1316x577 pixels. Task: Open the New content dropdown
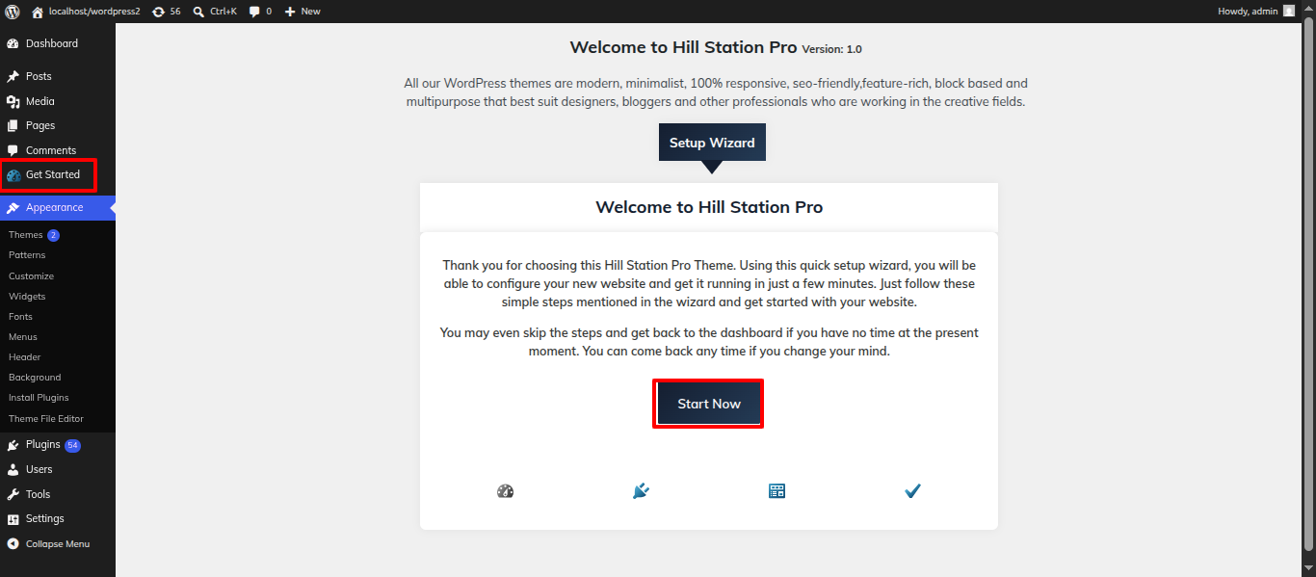(303, 12)
